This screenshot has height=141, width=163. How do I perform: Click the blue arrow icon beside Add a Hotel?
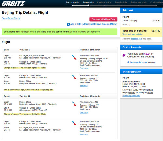point(68,24)
